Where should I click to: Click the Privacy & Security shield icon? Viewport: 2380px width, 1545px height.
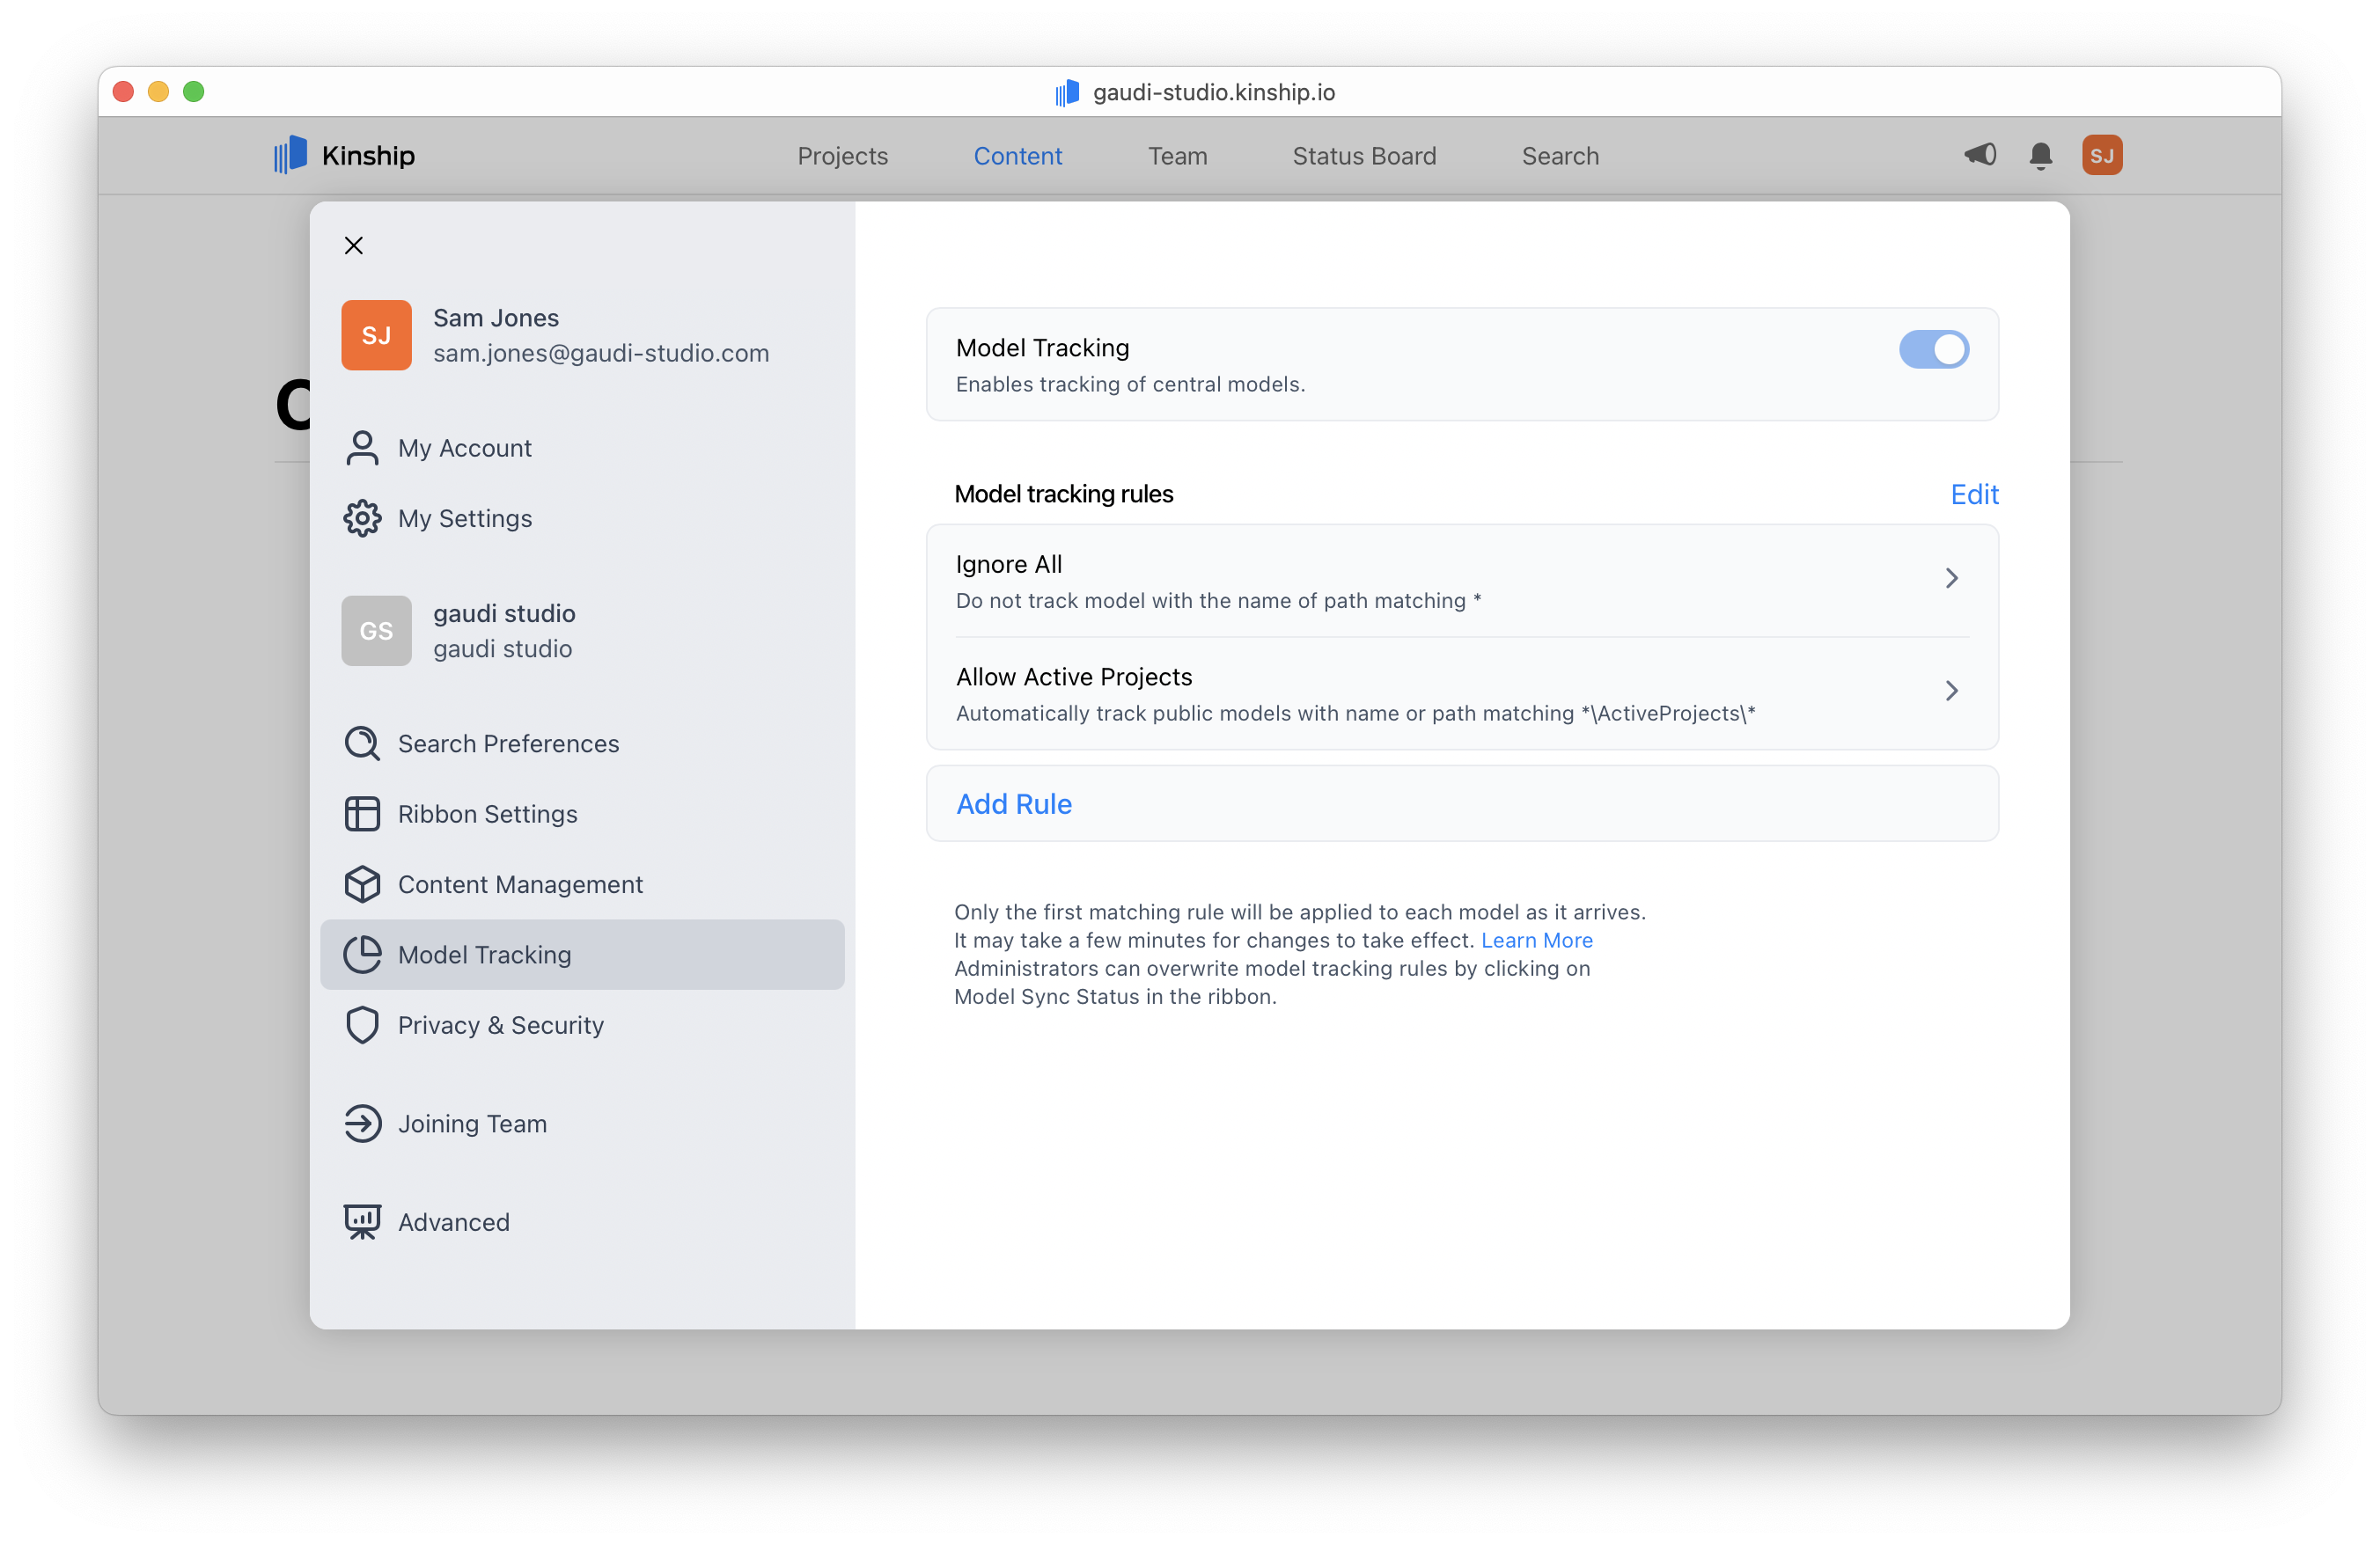tap(362, 1025)
